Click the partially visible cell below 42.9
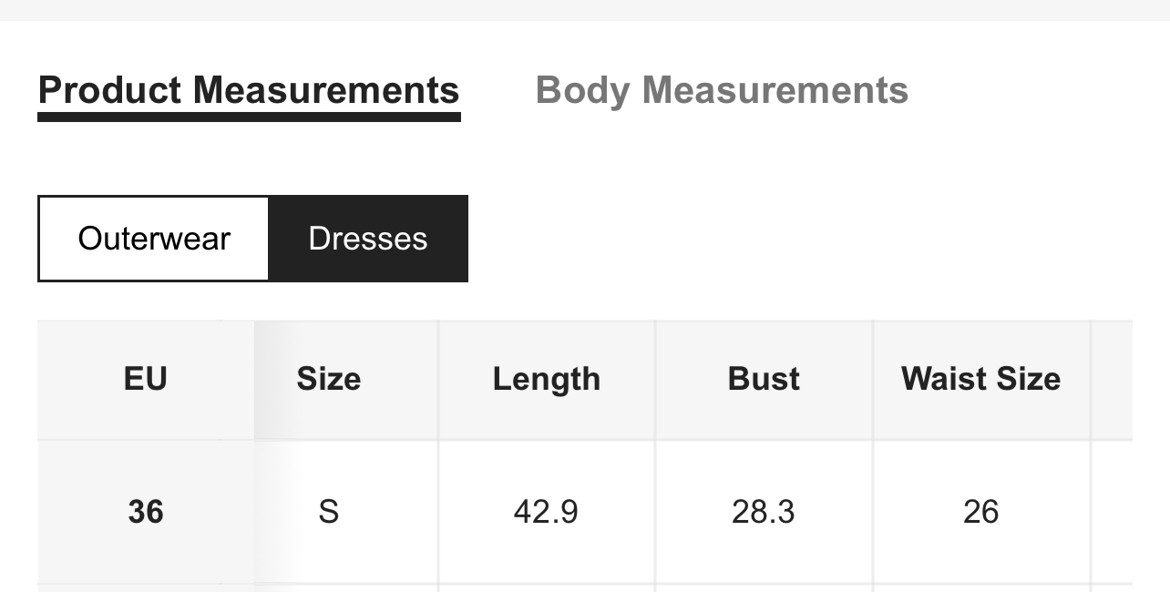The height and width of the screenshot is (592, 1170). (x=546, y=587)
